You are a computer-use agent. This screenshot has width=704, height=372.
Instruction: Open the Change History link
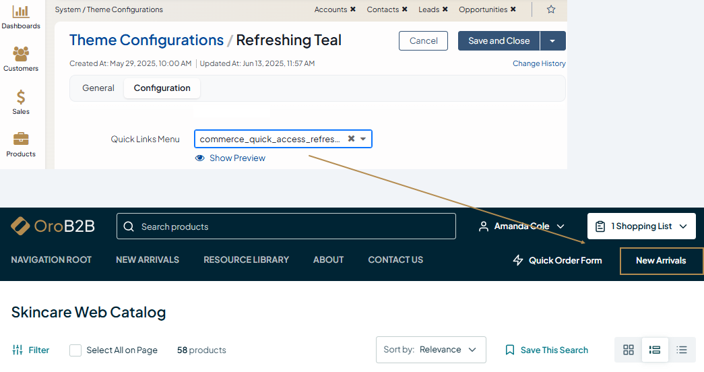pyautogui.click(x=539, y=63)
